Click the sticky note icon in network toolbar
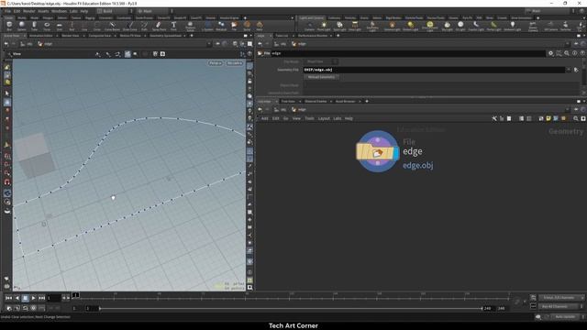Viewport: 587px width, 330px height. (x=548, y=118)
